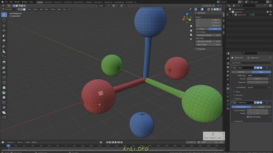The image size is (273, 153).
Task: Click the Global median button
Action: tap(202, 29)
